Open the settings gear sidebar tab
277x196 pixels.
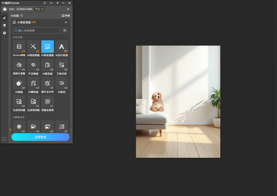click(4, 33)
